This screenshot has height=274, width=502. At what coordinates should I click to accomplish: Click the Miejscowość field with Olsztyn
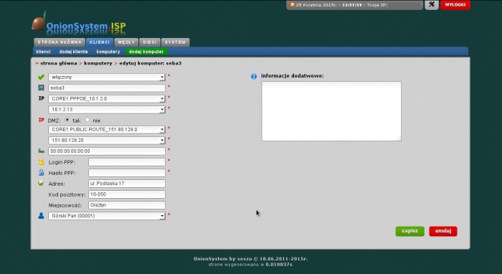127,205
